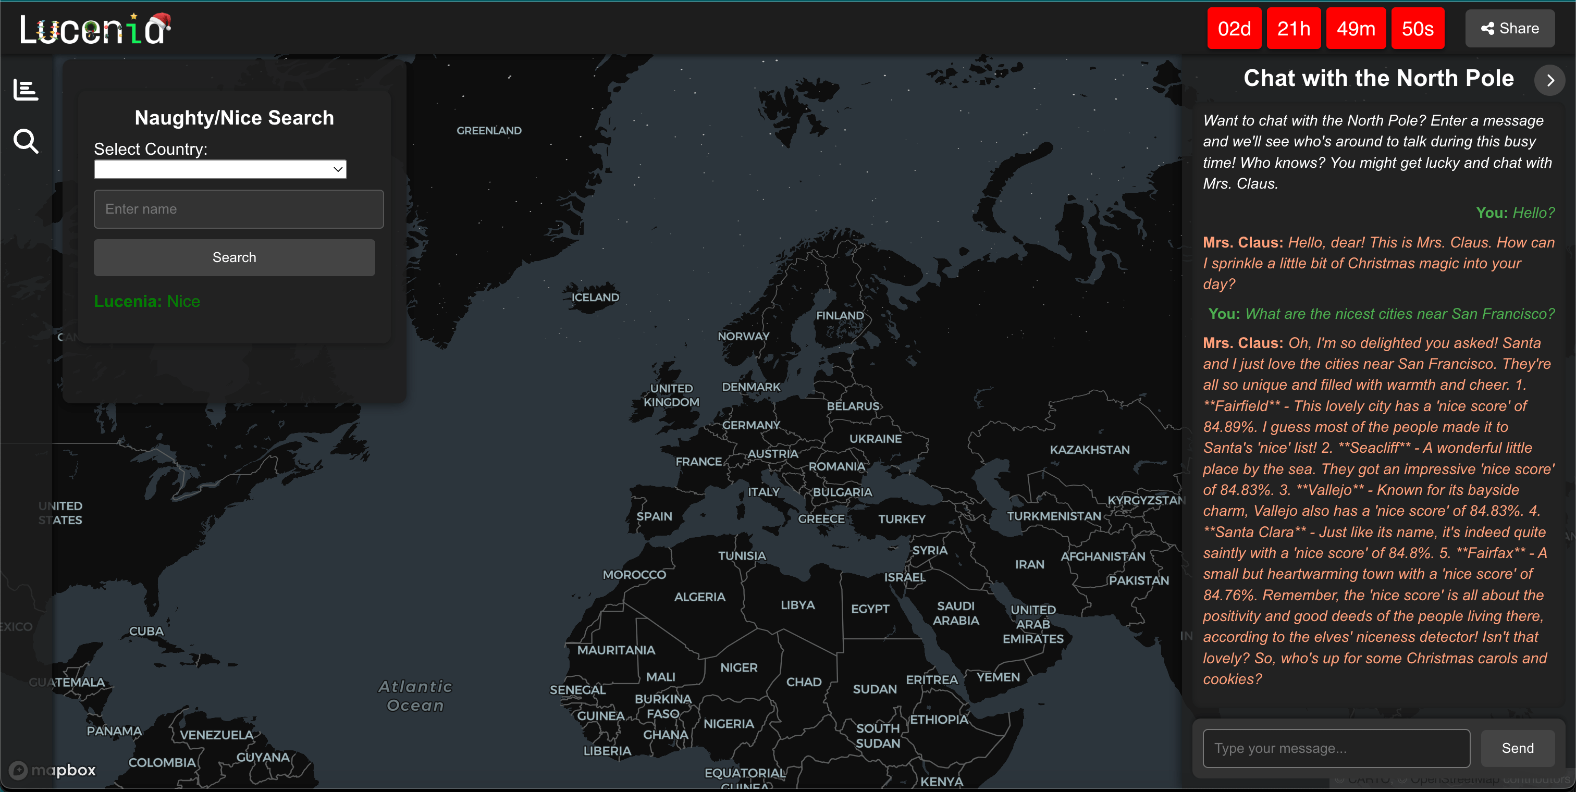Click the hours countdown tile

click(x=1294, y=29)
